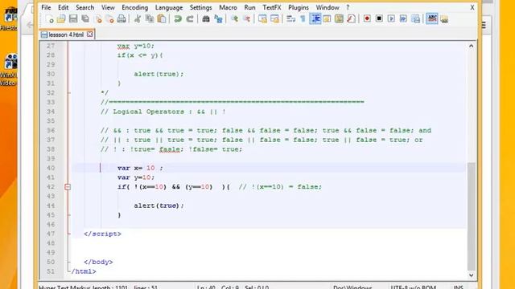Screen dimensions: 515x289
Task: Toggle Word Wrap toolbar button
Action: pyautogui.click(x=290, y=19)
